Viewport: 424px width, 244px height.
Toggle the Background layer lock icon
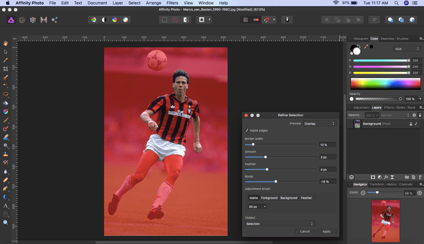411,124
